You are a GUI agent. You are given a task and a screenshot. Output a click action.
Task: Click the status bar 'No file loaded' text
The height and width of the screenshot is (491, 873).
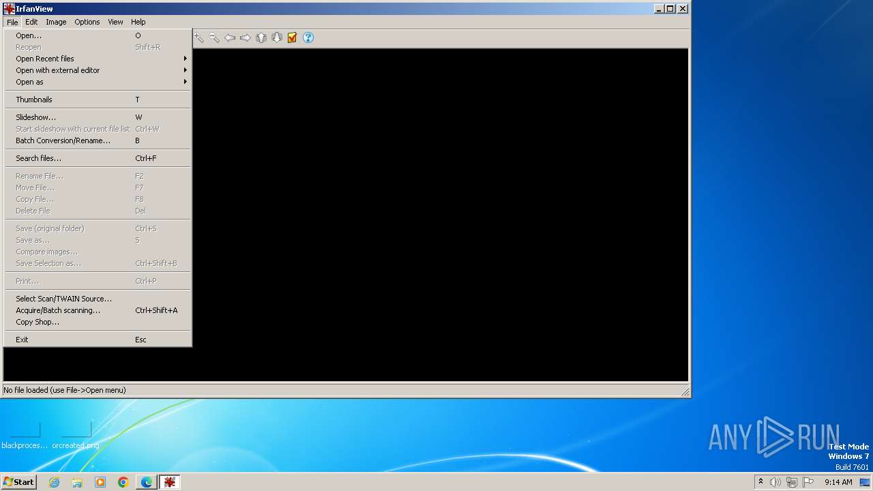65,390
